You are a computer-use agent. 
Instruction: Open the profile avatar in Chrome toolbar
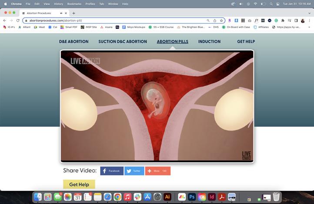point(303,20)
